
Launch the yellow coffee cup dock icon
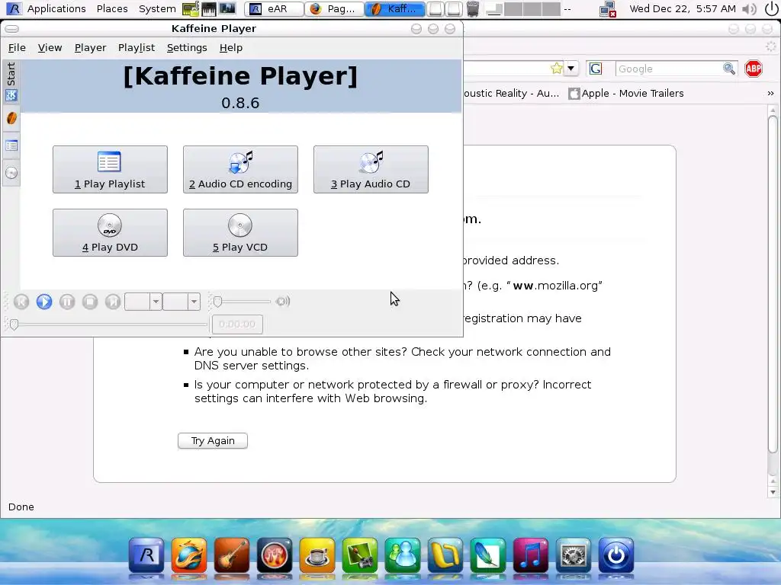(x=317, y=555)
